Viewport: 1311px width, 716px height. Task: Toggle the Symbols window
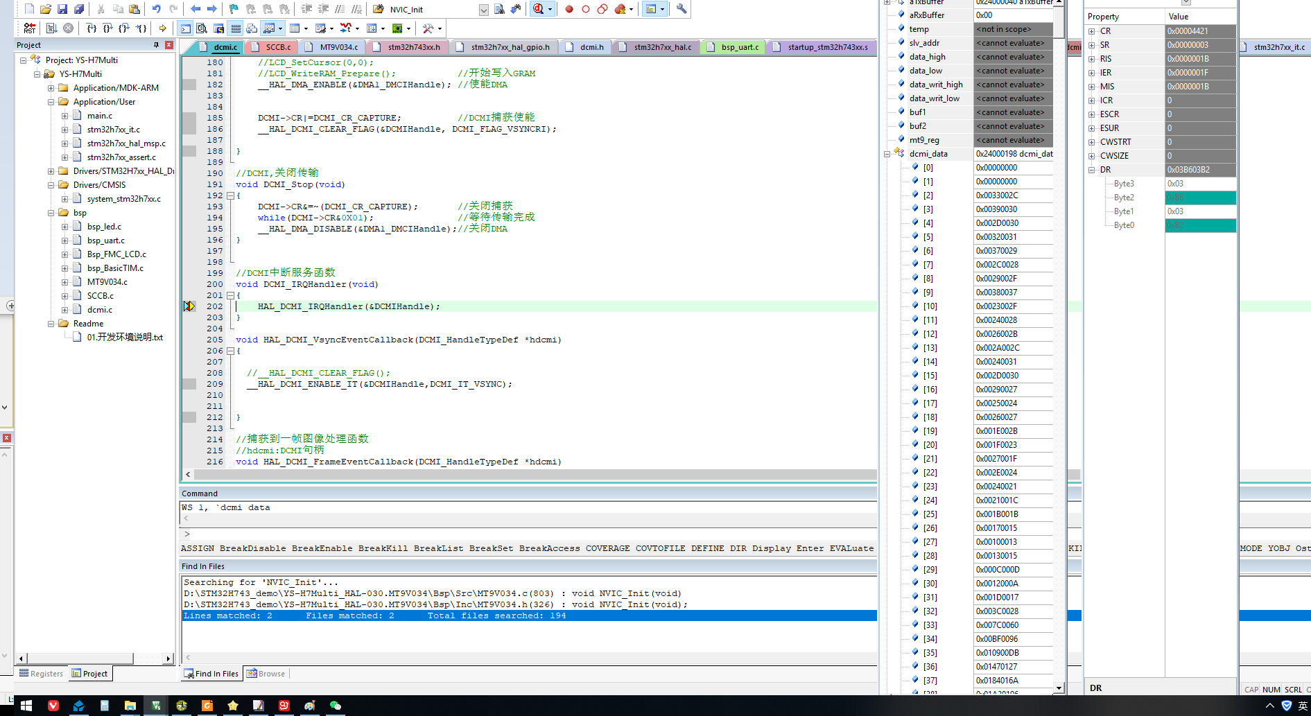pyautogui.click(x=218, y=28)
